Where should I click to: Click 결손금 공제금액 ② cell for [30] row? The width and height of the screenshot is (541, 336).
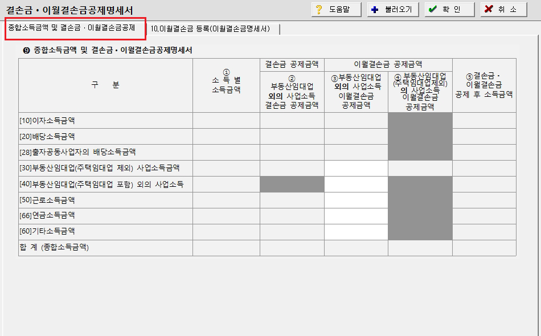(292, 168)
